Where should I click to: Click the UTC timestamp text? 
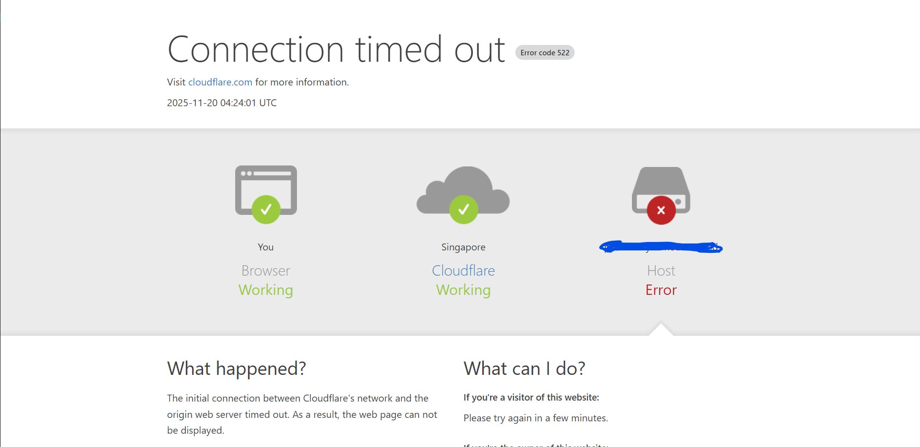tap(222, 103)
